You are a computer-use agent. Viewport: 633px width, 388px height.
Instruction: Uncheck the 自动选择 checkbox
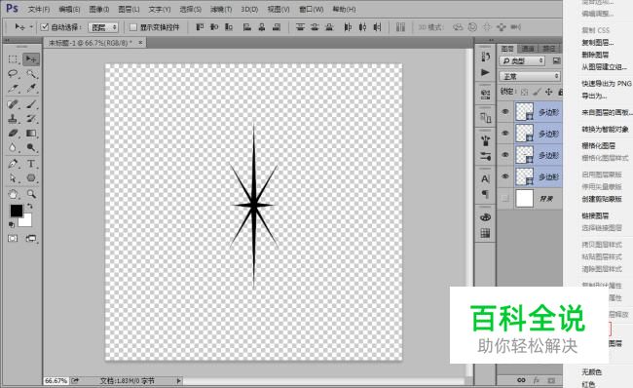(45, 27)
